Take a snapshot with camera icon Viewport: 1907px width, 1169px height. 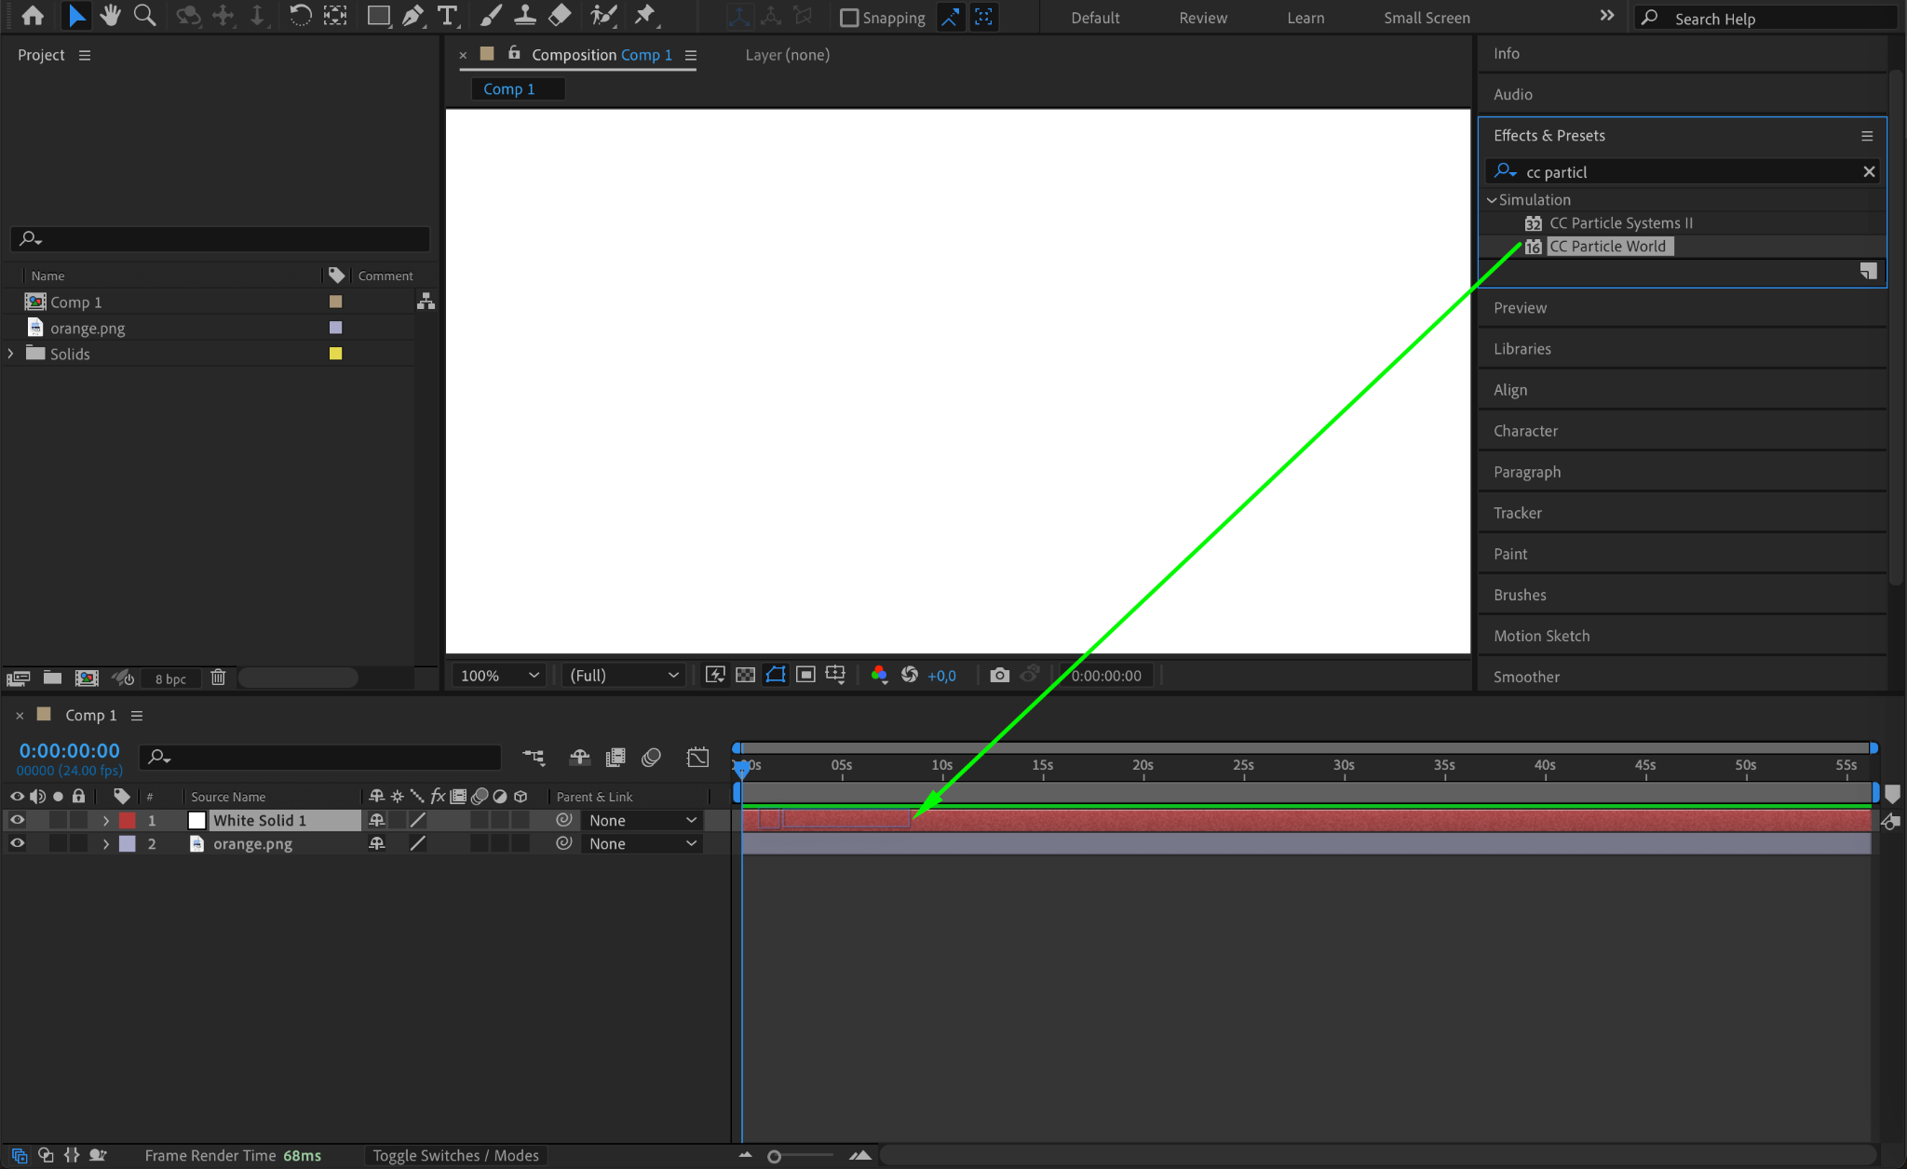tap(999, 675)
